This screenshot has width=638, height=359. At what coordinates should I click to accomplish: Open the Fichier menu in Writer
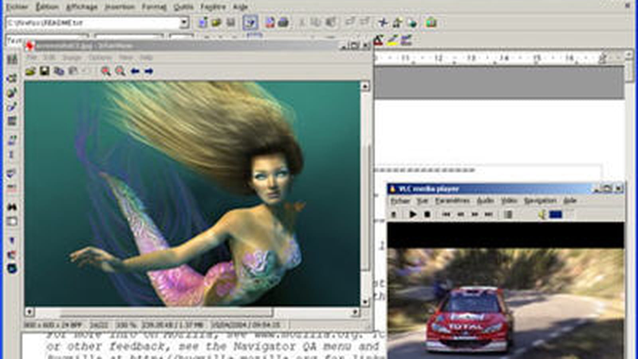(17, 6)
